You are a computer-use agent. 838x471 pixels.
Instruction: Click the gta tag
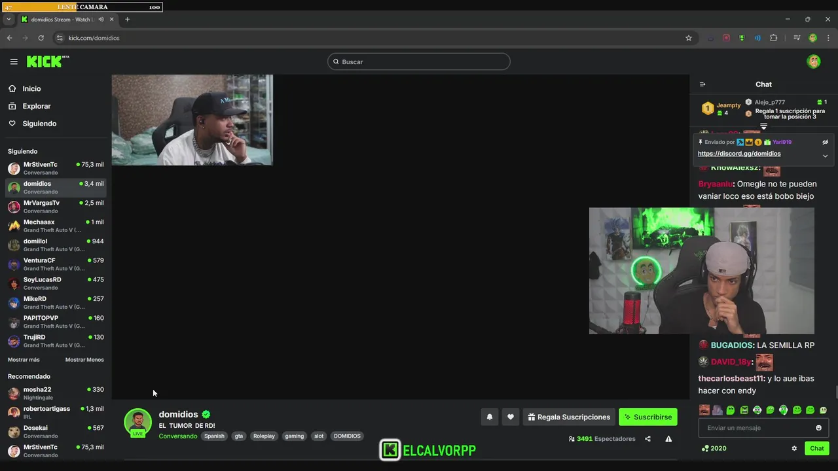[x=239, y=436]
